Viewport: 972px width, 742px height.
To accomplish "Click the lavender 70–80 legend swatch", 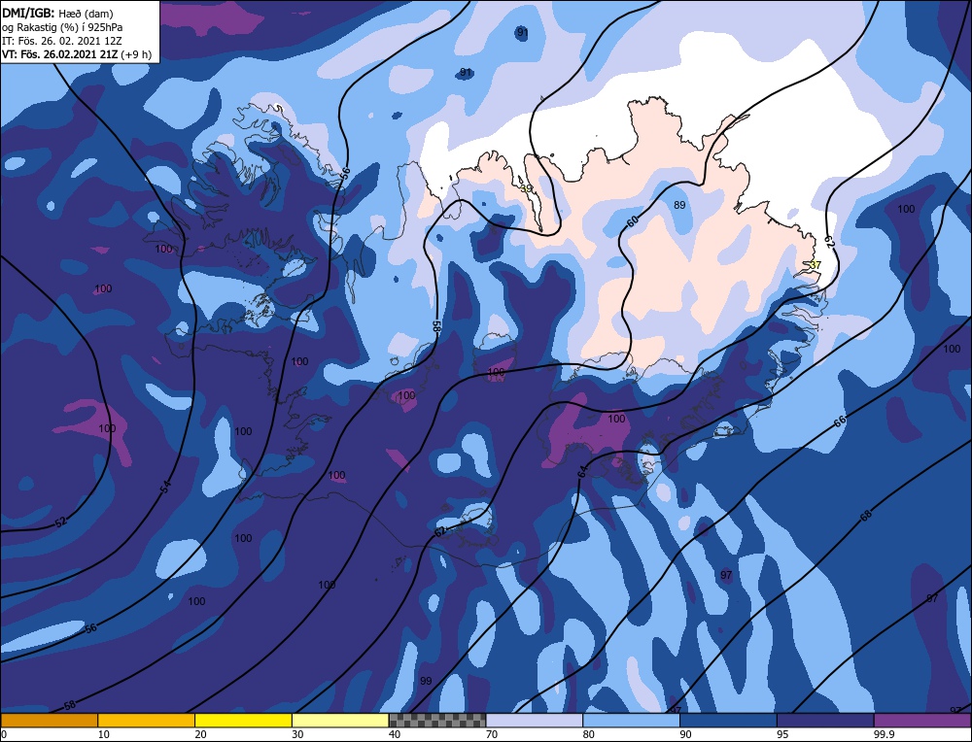I will pyautogui.click(x=535, y=720).
